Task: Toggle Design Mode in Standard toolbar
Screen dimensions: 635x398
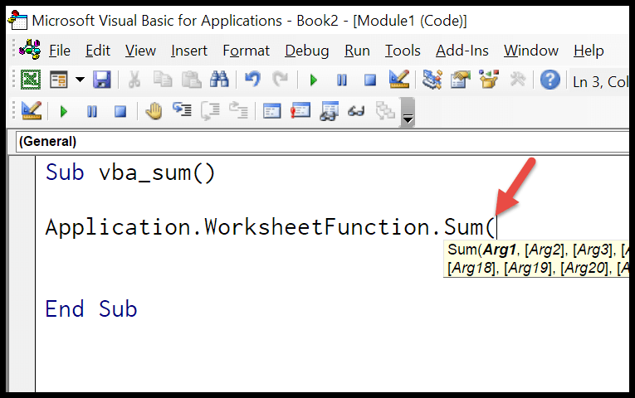Action: pos(399,79)
